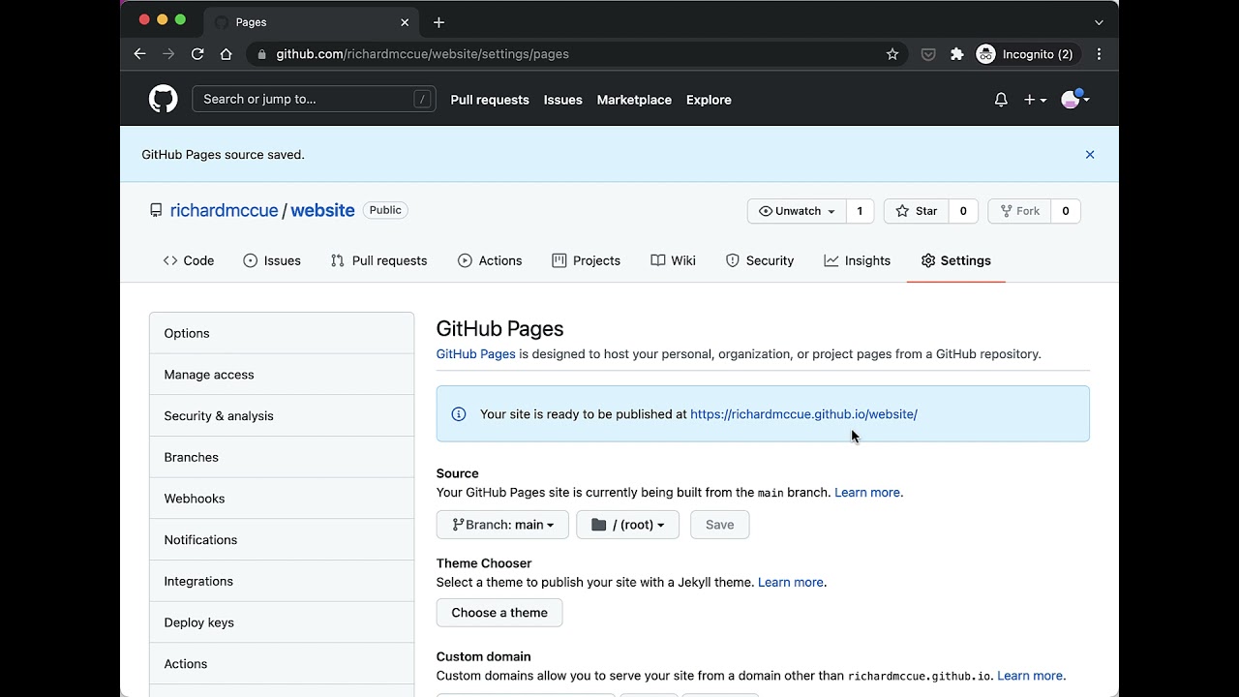
Task: Open Issues in top navigation
Action: (x=562, y=100)
